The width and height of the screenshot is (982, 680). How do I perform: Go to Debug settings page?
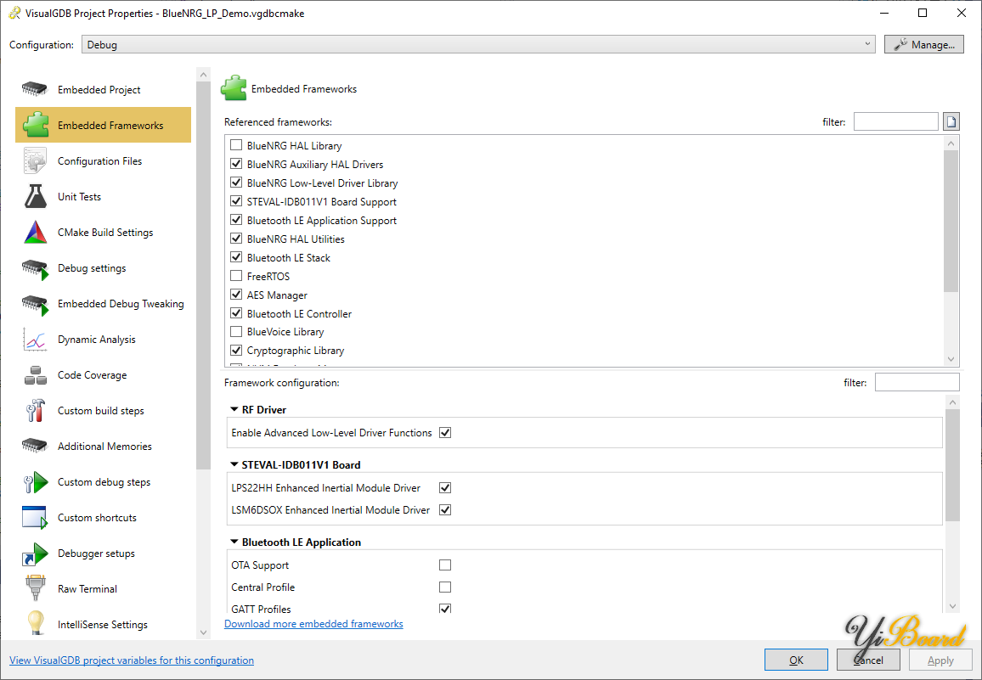tap(104, 268)
